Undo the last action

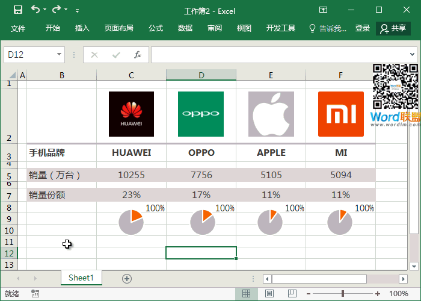[35, 10]
